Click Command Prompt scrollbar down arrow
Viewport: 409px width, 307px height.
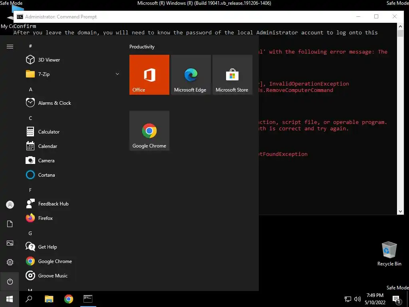click(x=400, y=211)
